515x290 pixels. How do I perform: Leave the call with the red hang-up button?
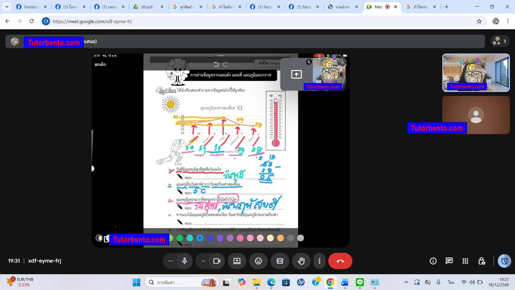tap(340, 261)
